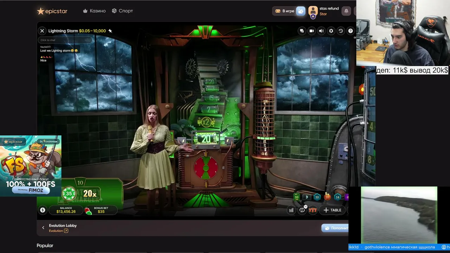
Task: Open the Спорт section
Action: (x=122, y=11)
